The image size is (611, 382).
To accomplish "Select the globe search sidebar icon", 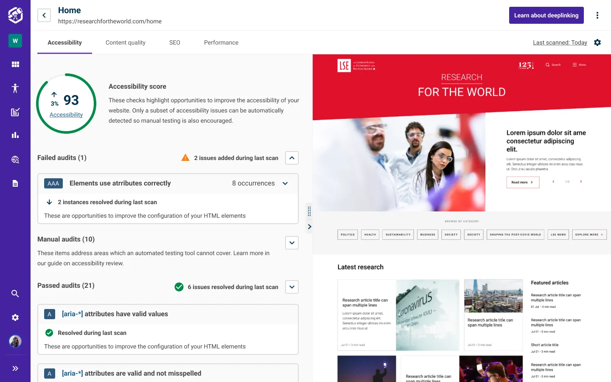I will click(15, 159).
